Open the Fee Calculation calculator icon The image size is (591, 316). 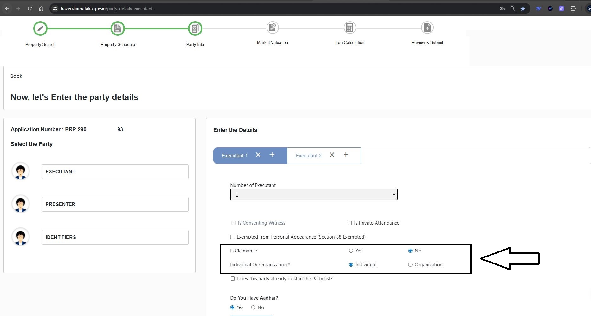tap(350, 28)
